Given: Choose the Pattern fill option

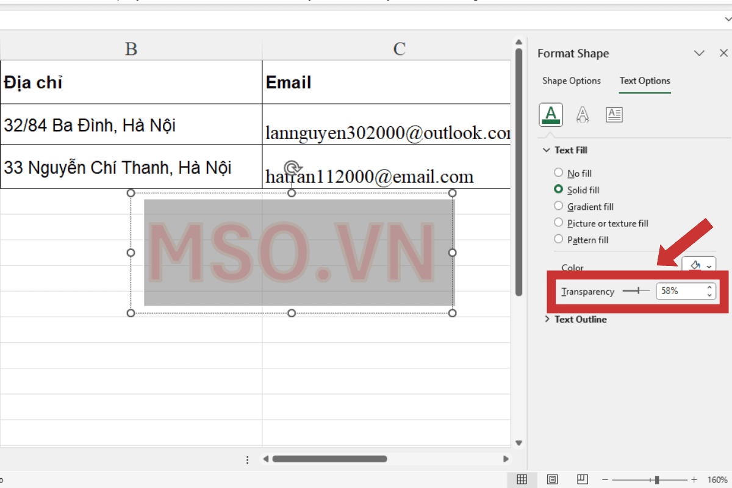Looking at the screenshot, I should point(559,239).
